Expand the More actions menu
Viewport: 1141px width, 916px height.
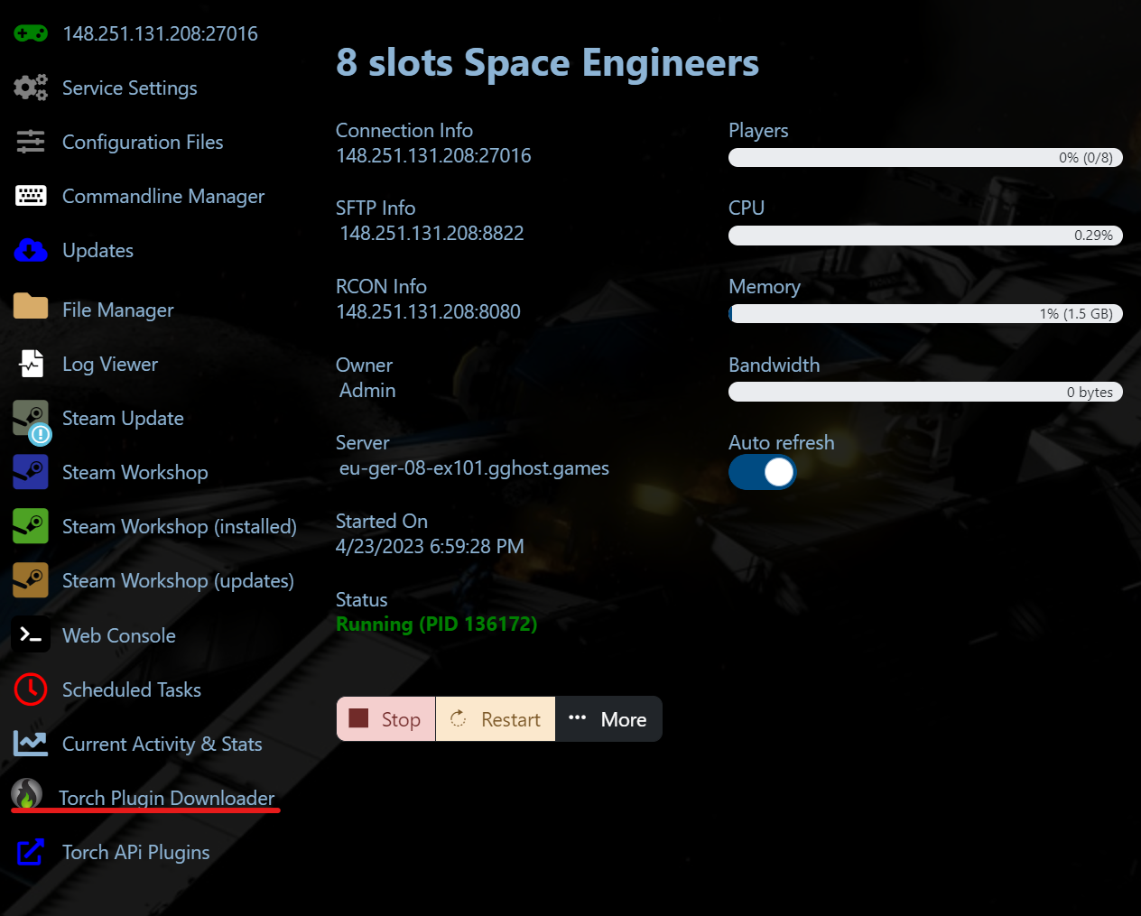(608, 719)
